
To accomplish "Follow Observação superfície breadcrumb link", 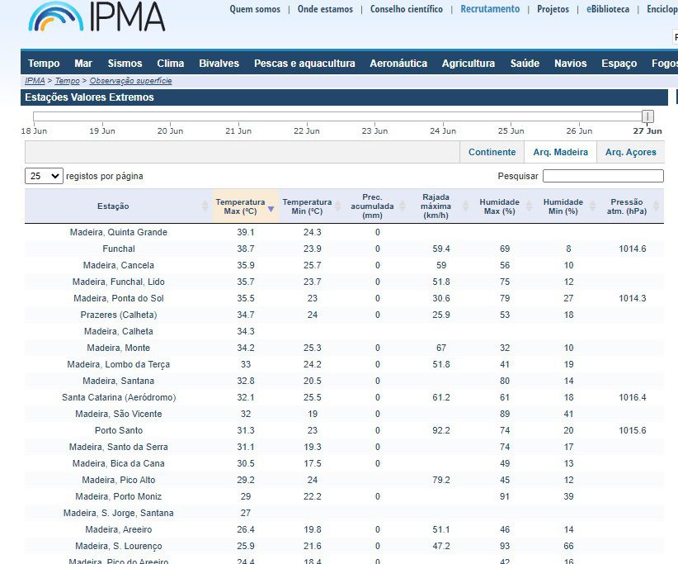I will (130, 81).
